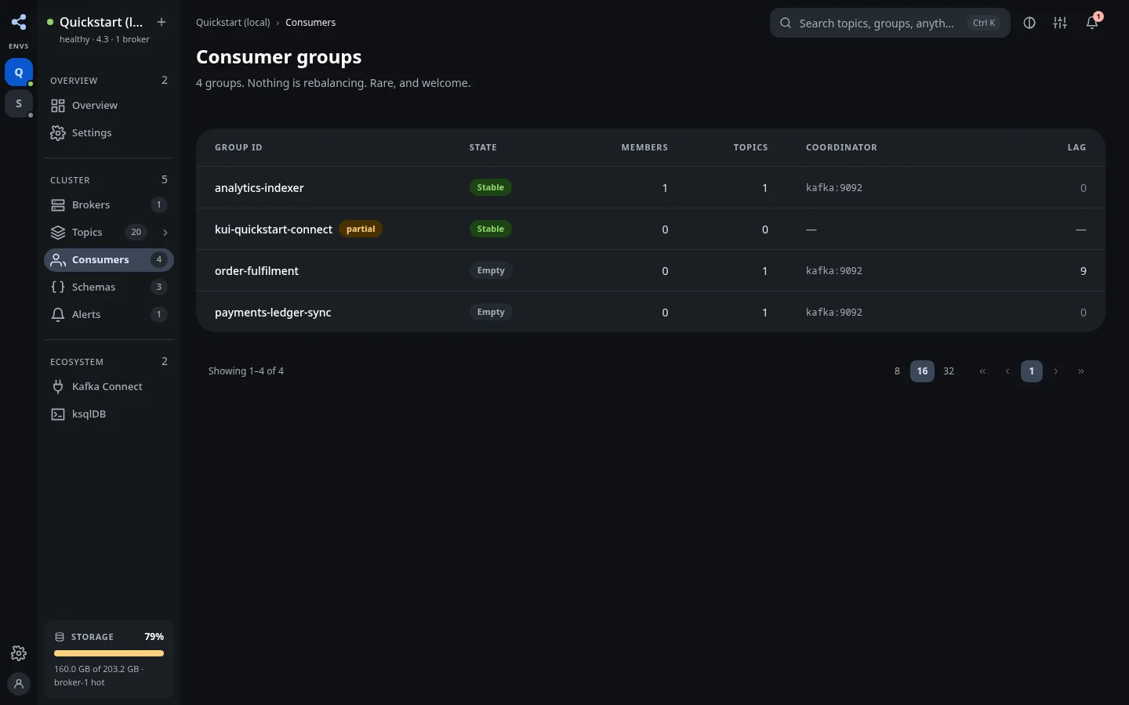
Task: Click the Stable badge for analytics-indexer
Action: click(491, 188)
